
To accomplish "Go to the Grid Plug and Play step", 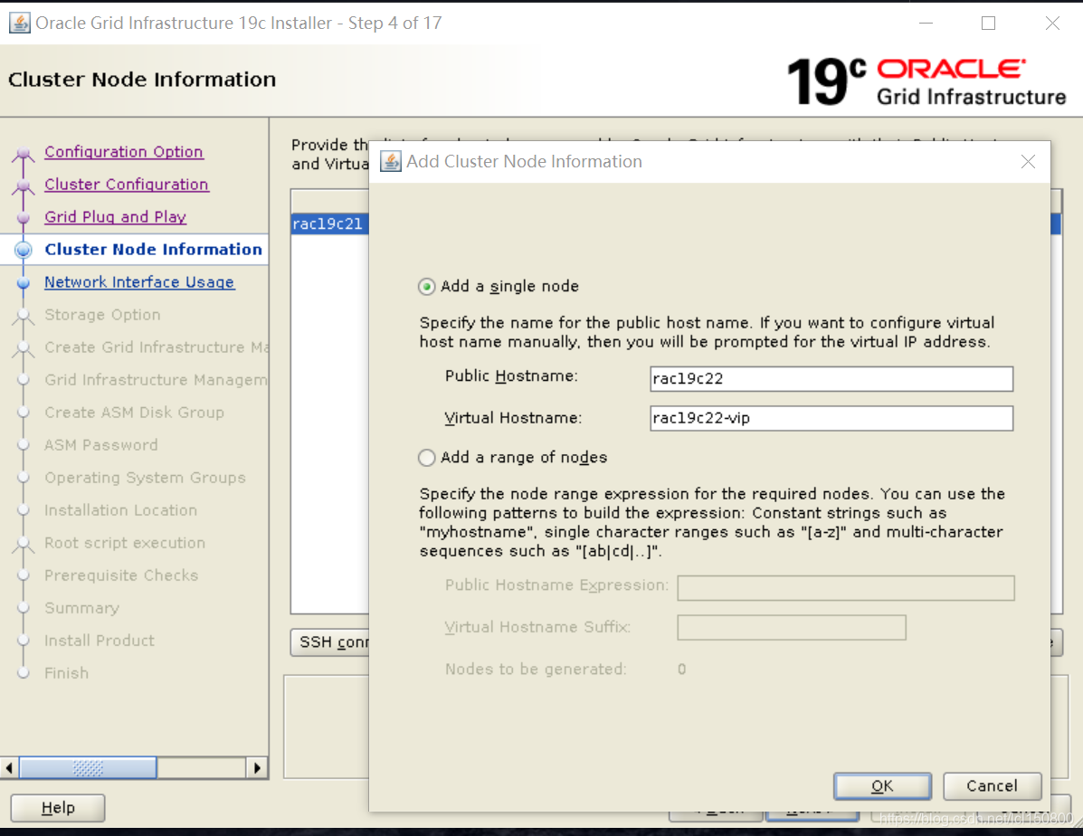I will point(115,216).
